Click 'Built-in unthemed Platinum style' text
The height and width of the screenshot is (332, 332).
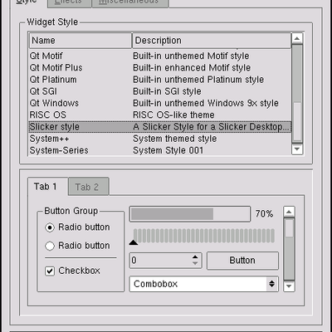point(198,80)
